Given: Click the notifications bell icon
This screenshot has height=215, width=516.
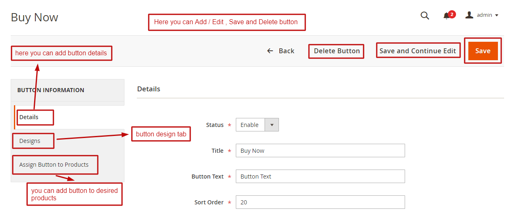Looking at the screenshot, I should click(446, 16).
